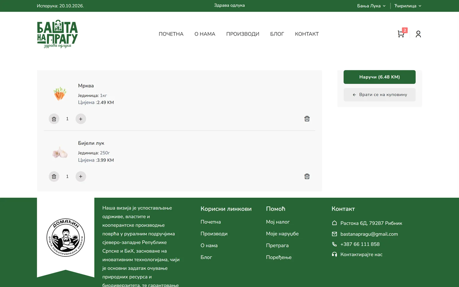Open the Мрква carrot thumbnail
Screen dimensions: 459x287
click(60, 94)
